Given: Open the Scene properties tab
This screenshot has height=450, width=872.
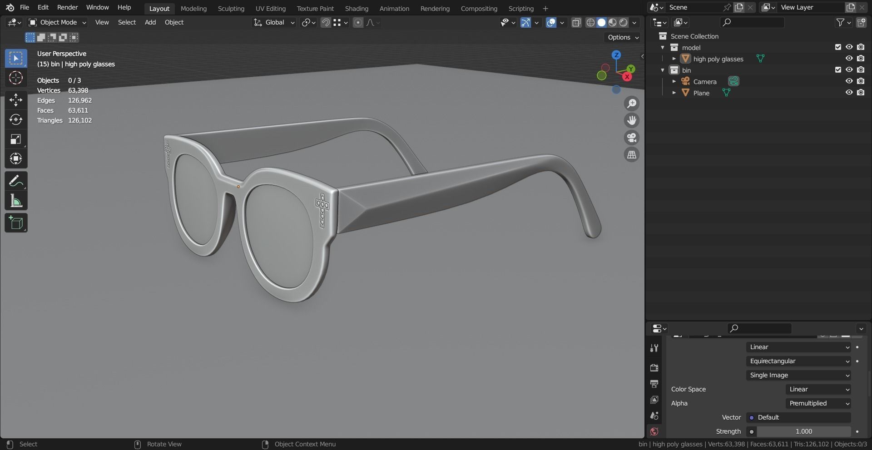Looking at the screenshot, I should point(654,415).
